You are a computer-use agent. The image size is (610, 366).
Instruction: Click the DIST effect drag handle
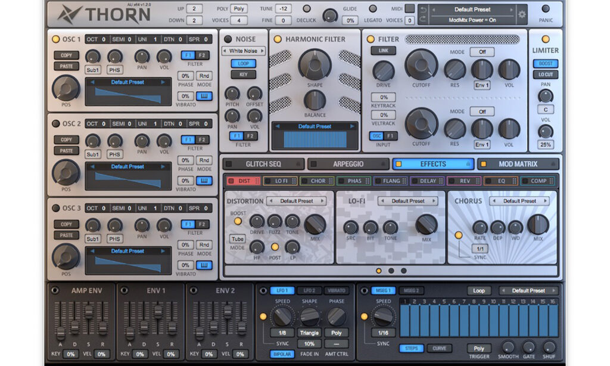click(x=257, y=181)
